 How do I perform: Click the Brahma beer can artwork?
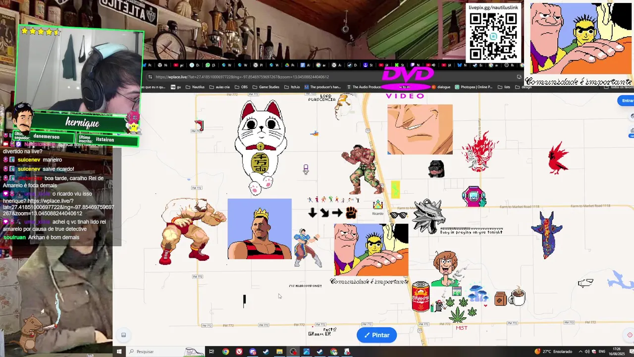click(421, 297)
